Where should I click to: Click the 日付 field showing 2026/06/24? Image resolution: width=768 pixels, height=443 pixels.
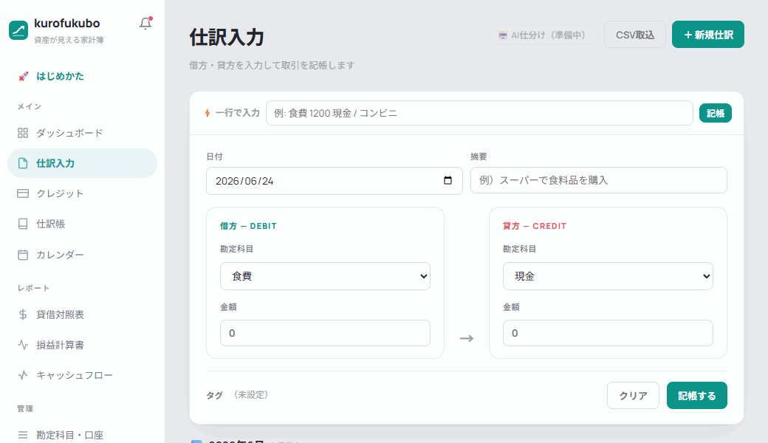[334, 181]
